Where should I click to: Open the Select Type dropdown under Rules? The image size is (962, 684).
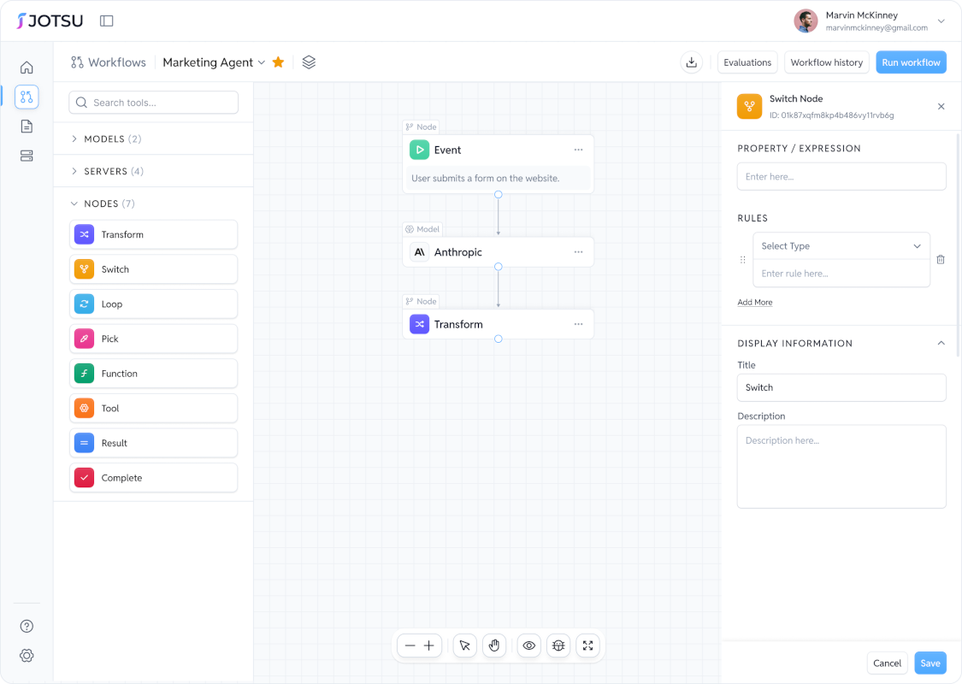point(841,245)
